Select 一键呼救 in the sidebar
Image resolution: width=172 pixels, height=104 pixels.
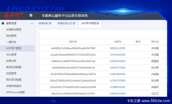point(11,42)
